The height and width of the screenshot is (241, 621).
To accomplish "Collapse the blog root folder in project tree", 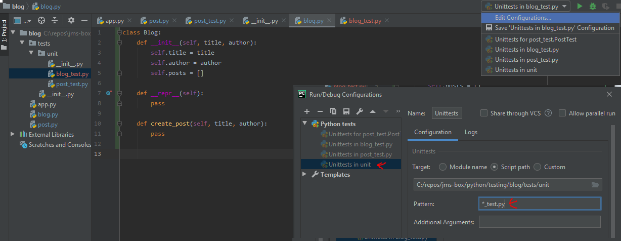I will coord(14,33).
